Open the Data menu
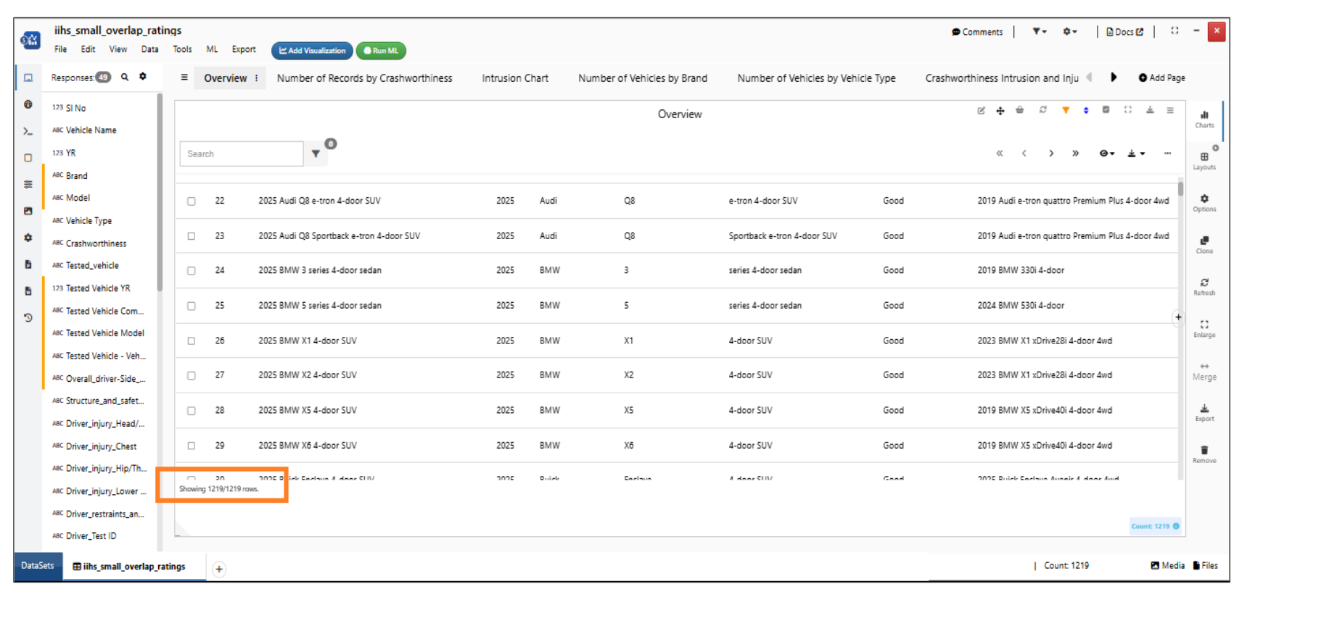The height and width of the screenshot is (626, 1337). click(x=149, y=49)
